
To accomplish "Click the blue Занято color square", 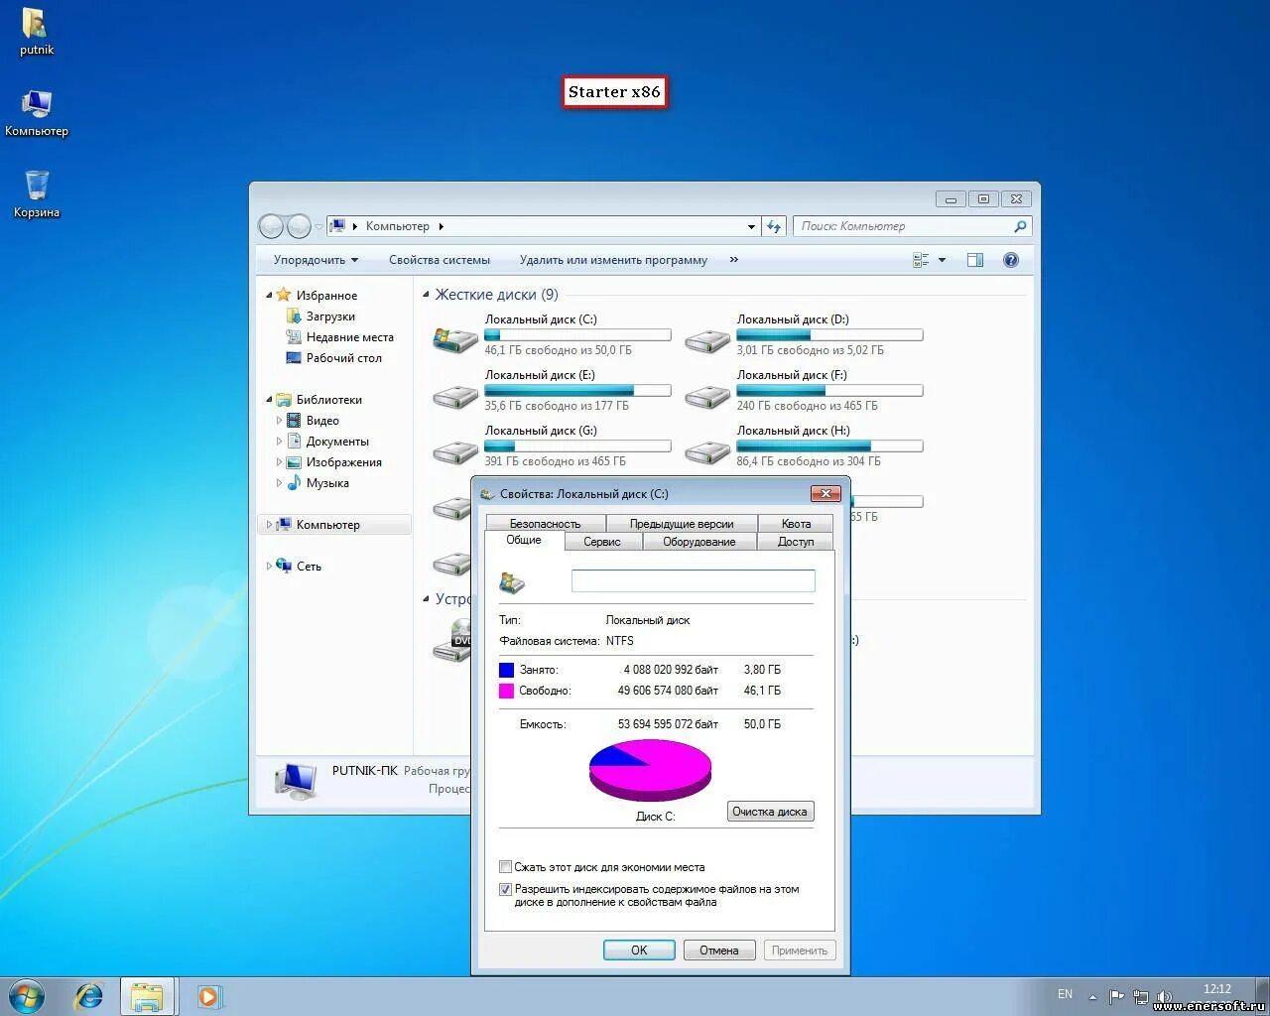I will coord(507,670).
